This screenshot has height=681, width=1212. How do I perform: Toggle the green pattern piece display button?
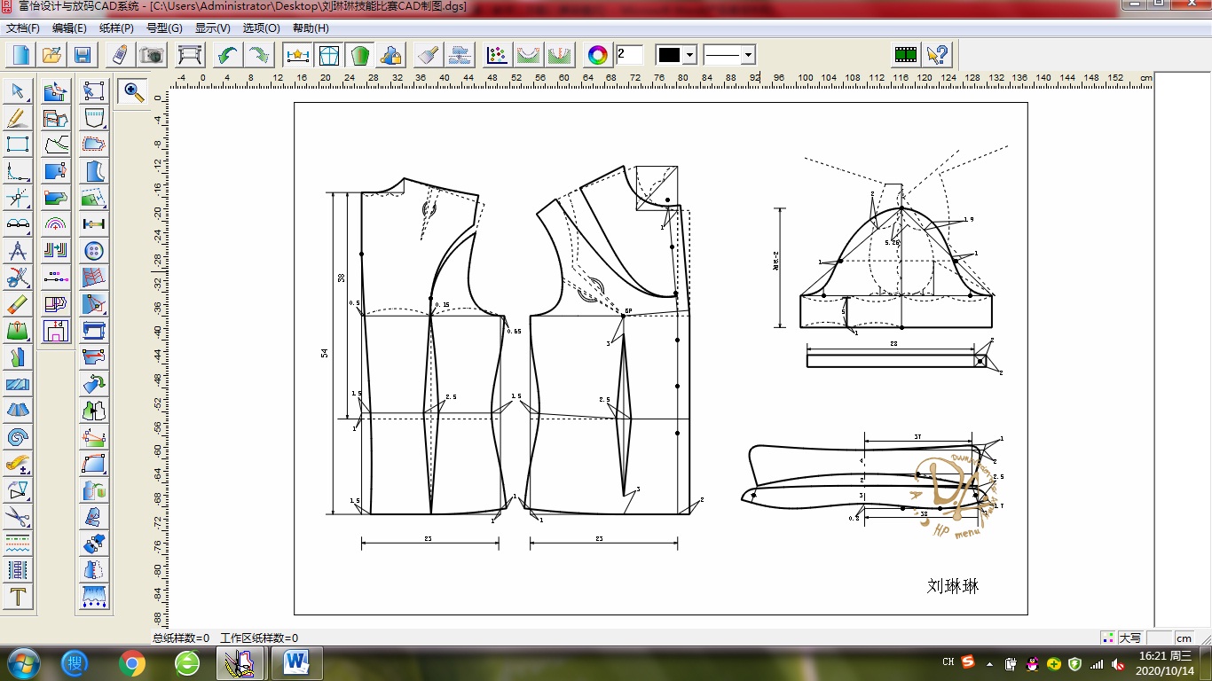click(x=359, y=55)
